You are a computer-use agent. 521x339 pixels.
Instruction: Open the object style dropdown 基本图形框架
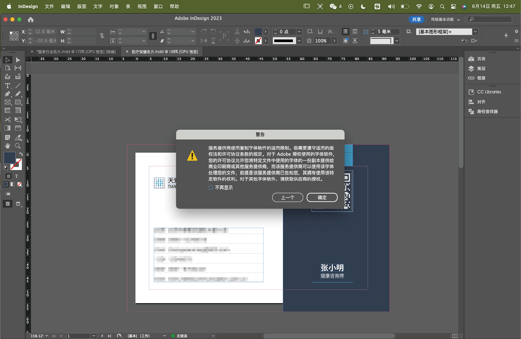click(x=475, y=32)
